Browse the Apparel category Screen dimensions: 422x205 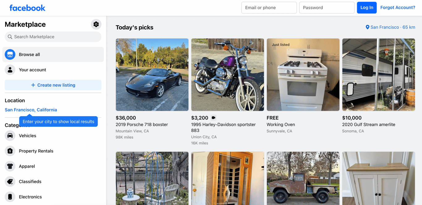27,166
